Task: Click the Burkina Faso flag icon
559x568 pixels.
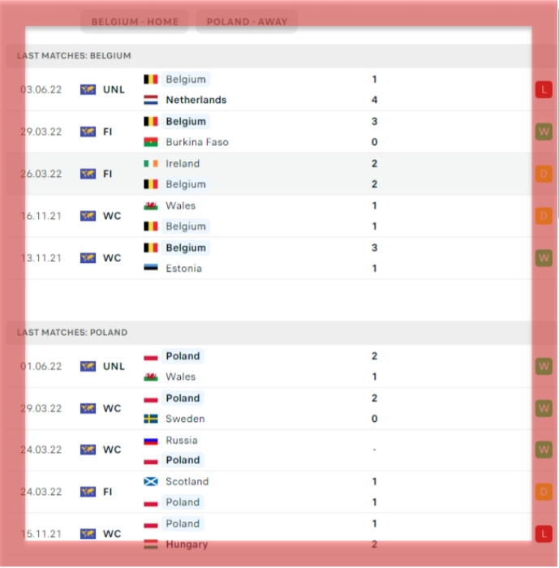Action: (151, 142)
